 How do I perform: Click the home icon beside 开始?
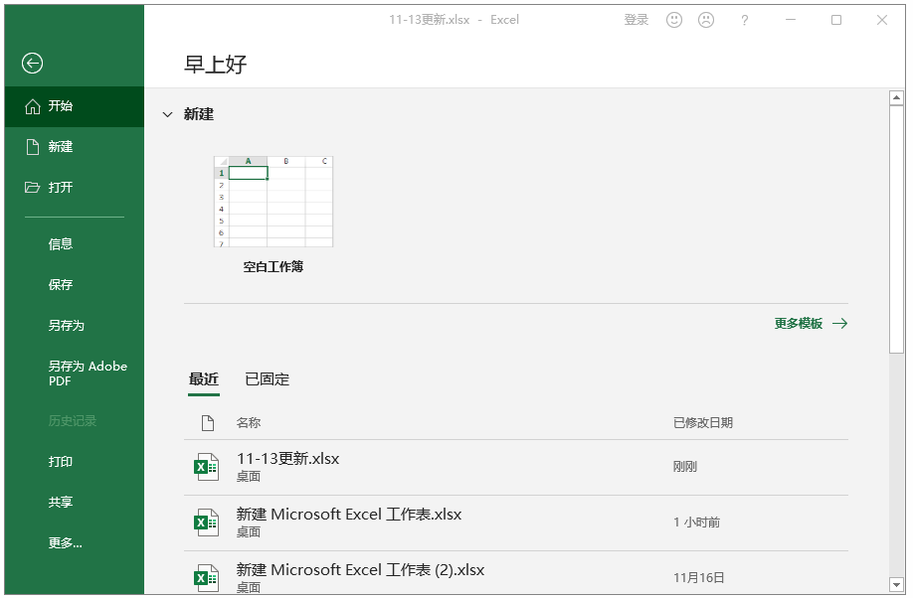[33, 106]
